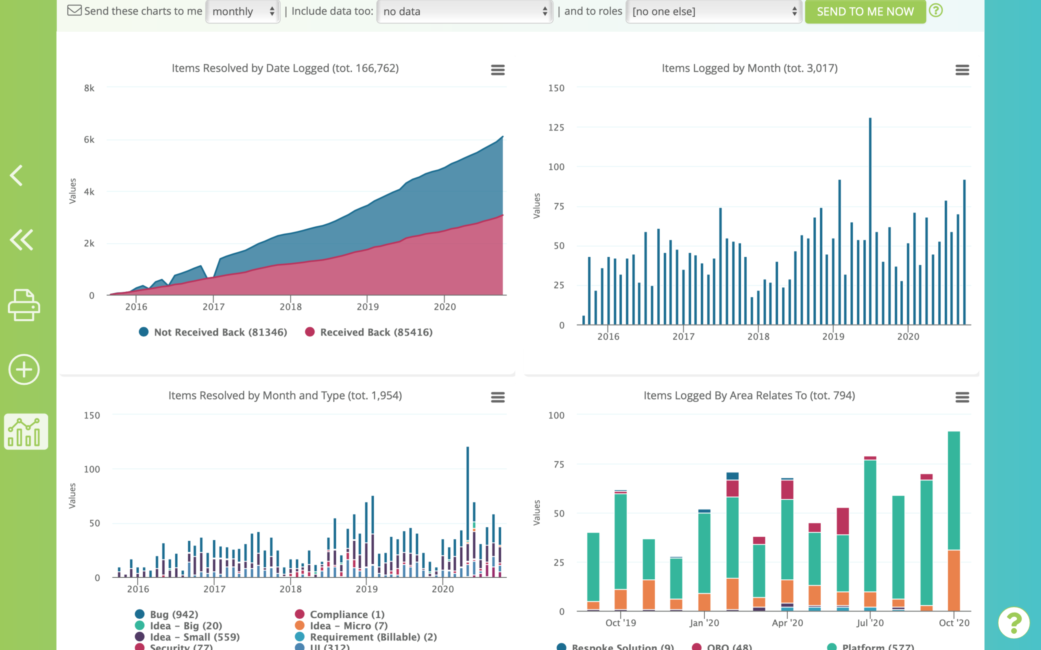Click the printer icon in the sidebar
This screenshot has height=650, width=1041.
click(x=24, y=305)
